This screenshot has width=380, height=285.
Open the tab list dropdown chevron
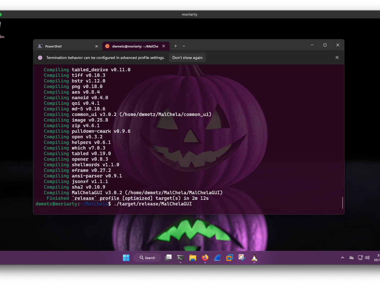[183, 46]
